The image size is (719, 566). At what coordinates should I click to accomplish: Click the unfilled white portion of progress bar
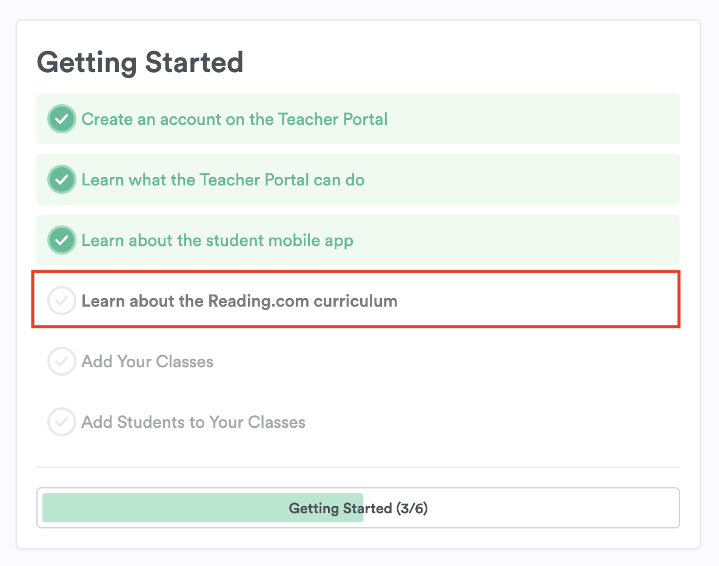tap(546, 508)
